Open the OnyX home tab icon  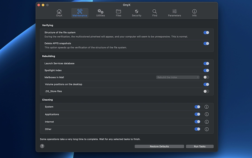point(59,12)
